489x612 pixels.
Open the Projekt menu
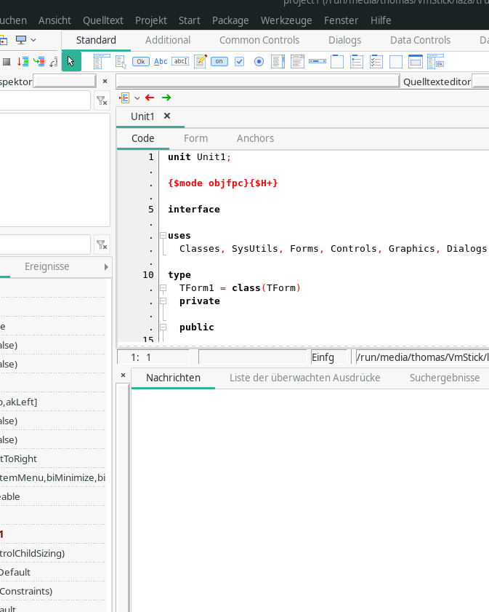[151, 20]
